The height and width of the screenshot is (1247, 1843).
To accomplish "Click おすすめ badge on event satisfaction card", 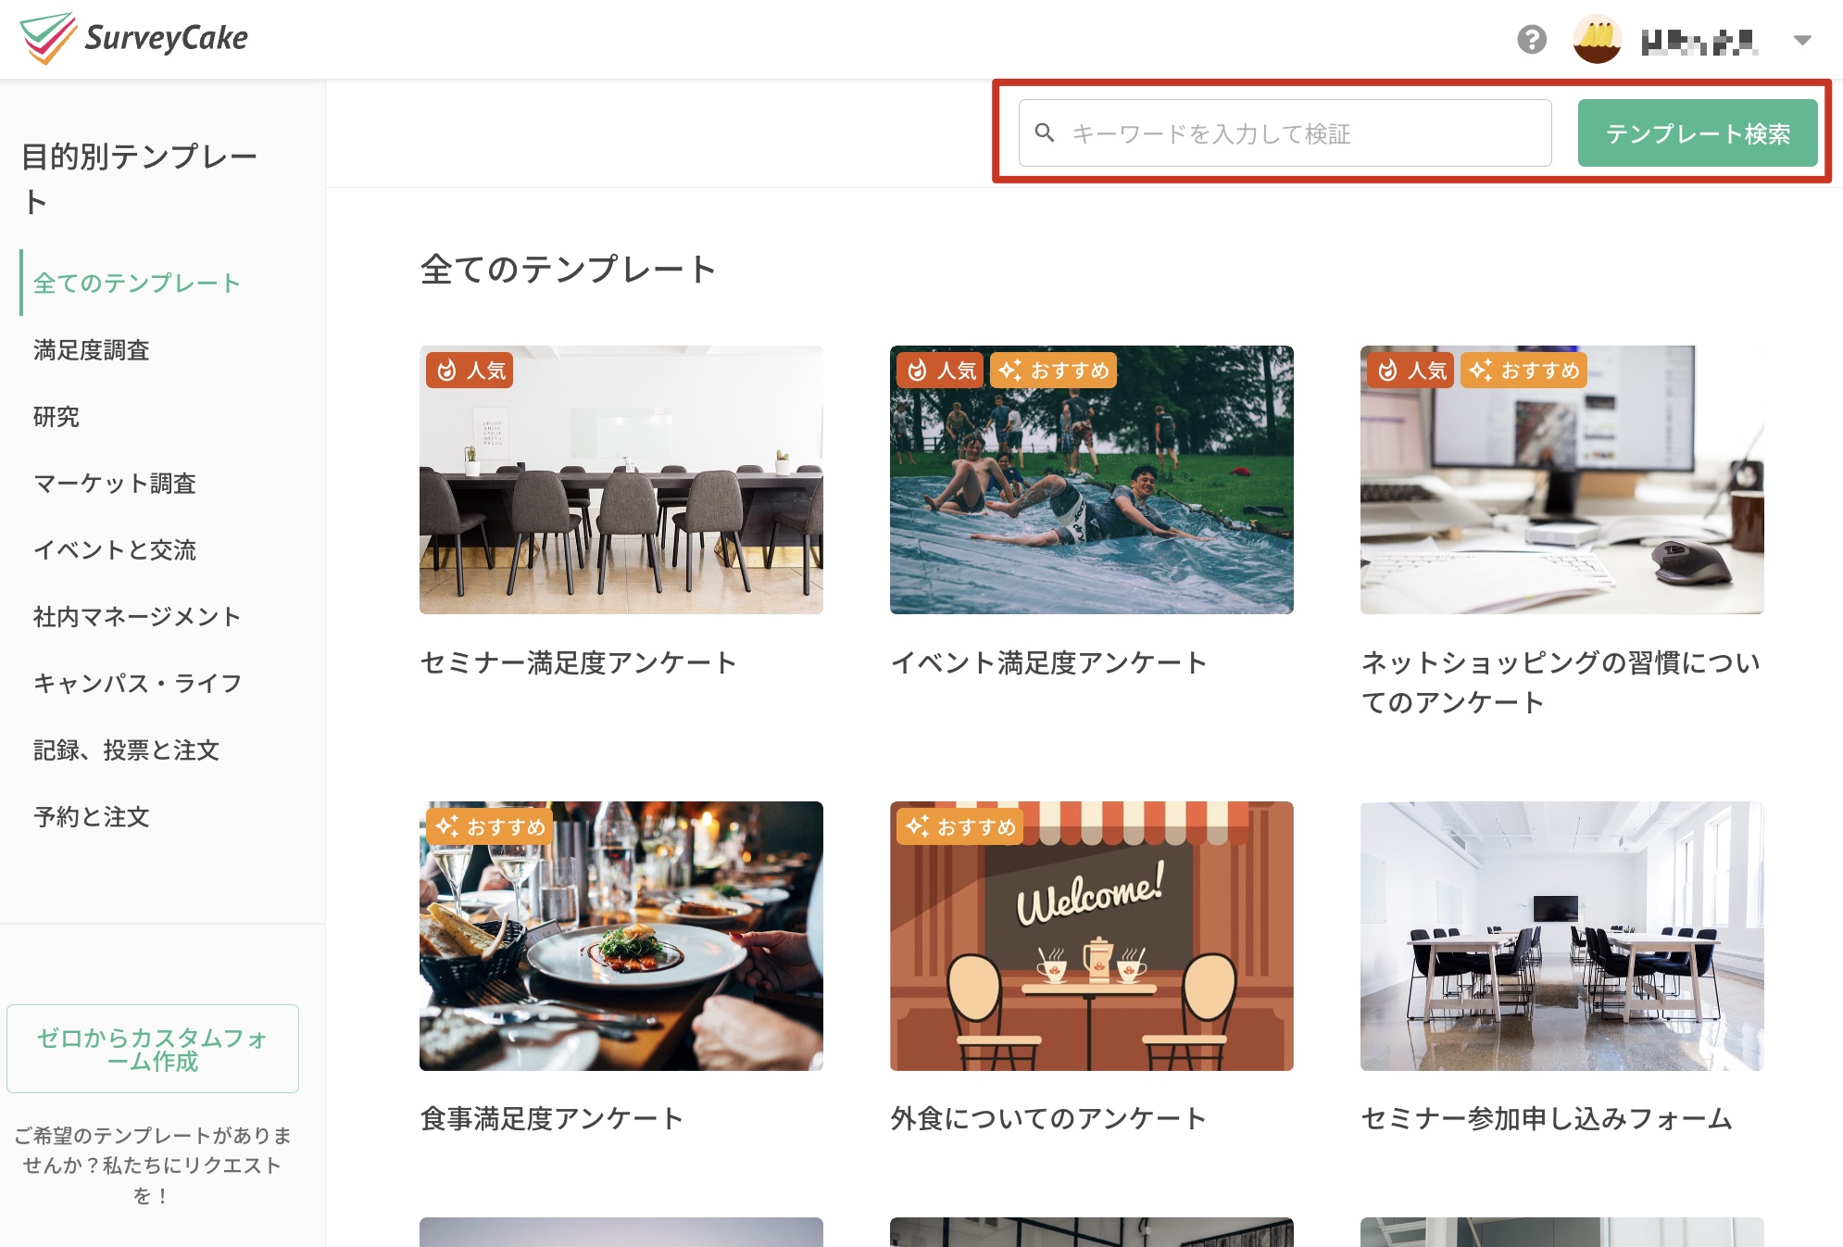I will pos(1054,371).
